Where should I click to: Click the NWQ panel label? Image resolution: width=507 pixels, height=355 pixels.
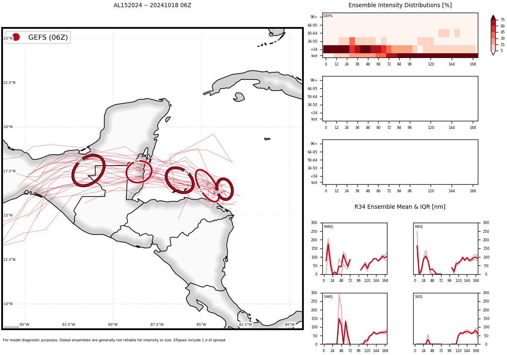(x=328, y=227)
